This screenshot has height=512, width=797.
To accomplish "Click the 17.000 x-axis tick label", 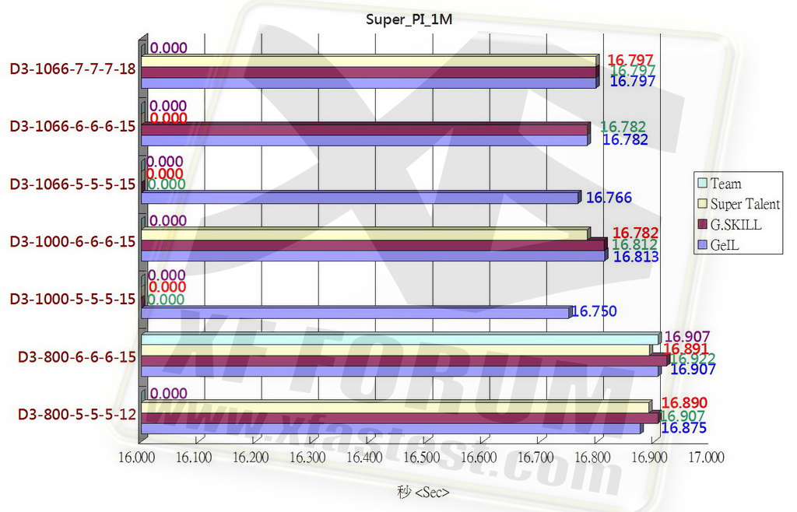I will point(705,459).
